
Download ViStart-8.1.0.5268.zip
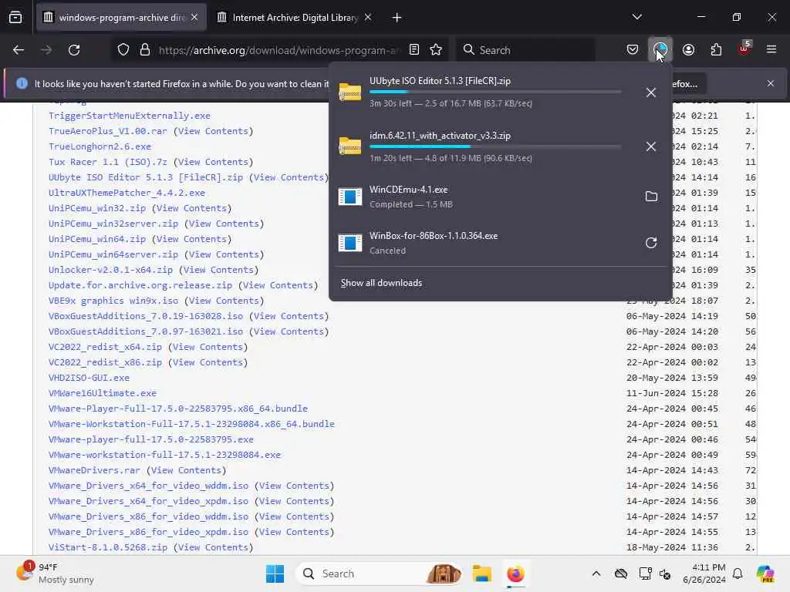pos(108,547)
